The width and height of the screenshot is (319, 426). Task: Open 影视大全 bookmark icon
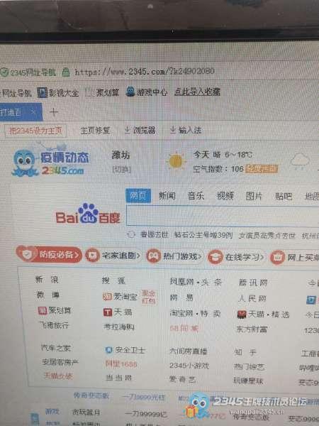42,93
